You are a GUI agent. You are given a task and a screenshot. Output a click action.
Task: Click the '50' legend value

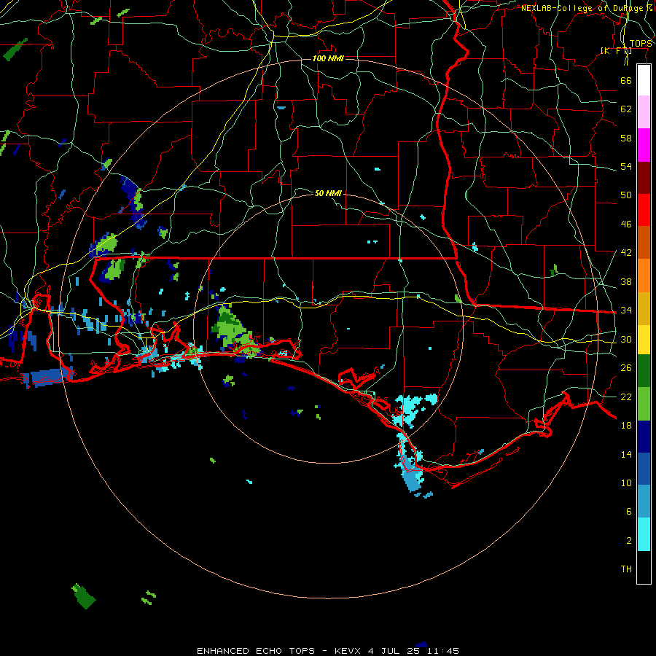626,195
